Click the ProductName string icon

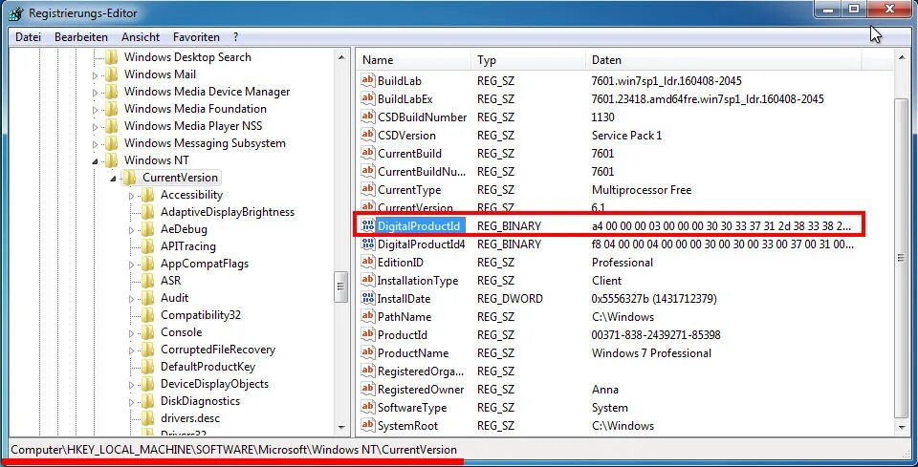(367, 353)
